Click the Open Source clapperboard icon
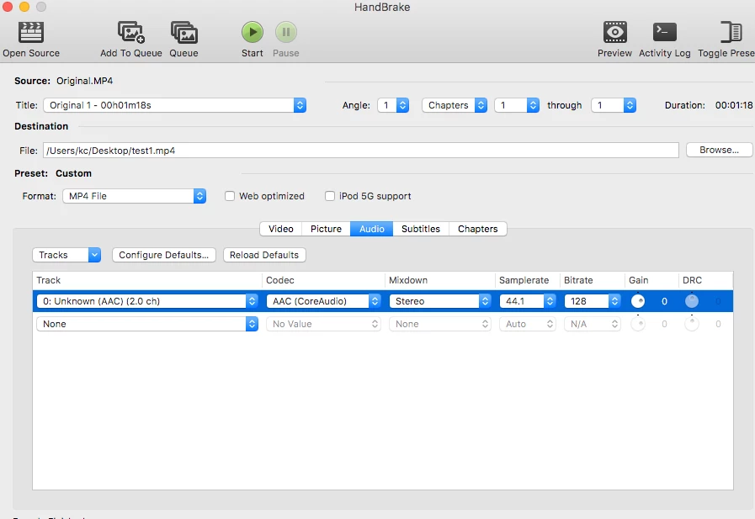Image resolution: width=755 pixels, height=519 pixels. click(31, 32)
